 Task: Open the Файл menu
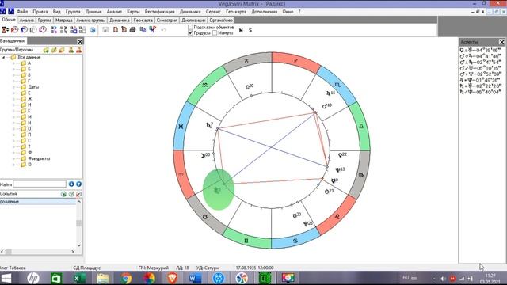22,12
